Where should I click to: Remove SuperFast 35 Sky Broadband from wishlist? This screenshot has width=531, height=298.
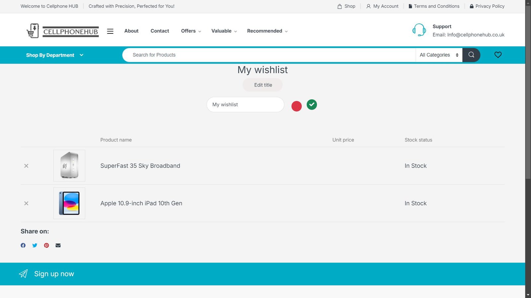click(26, 166)
